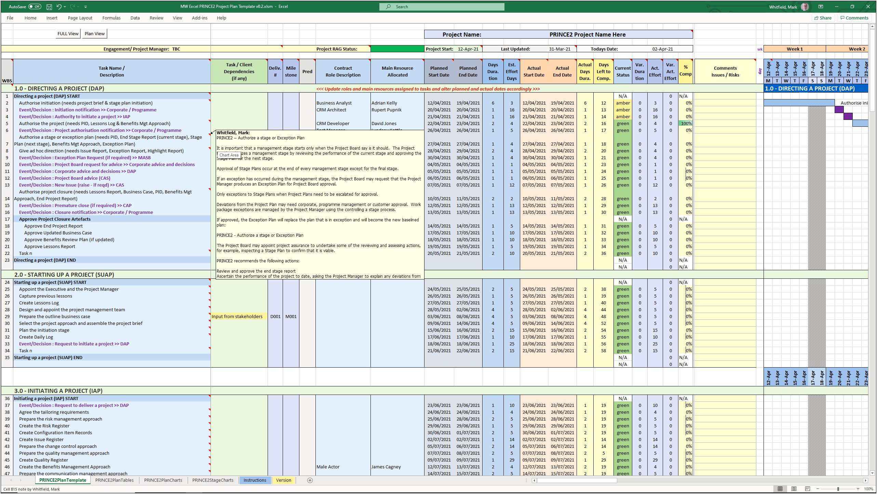The width and height of the screenshot is (877, 494).
Task: Click horizontal scrollbar right arrow
Action: point(865,480)
